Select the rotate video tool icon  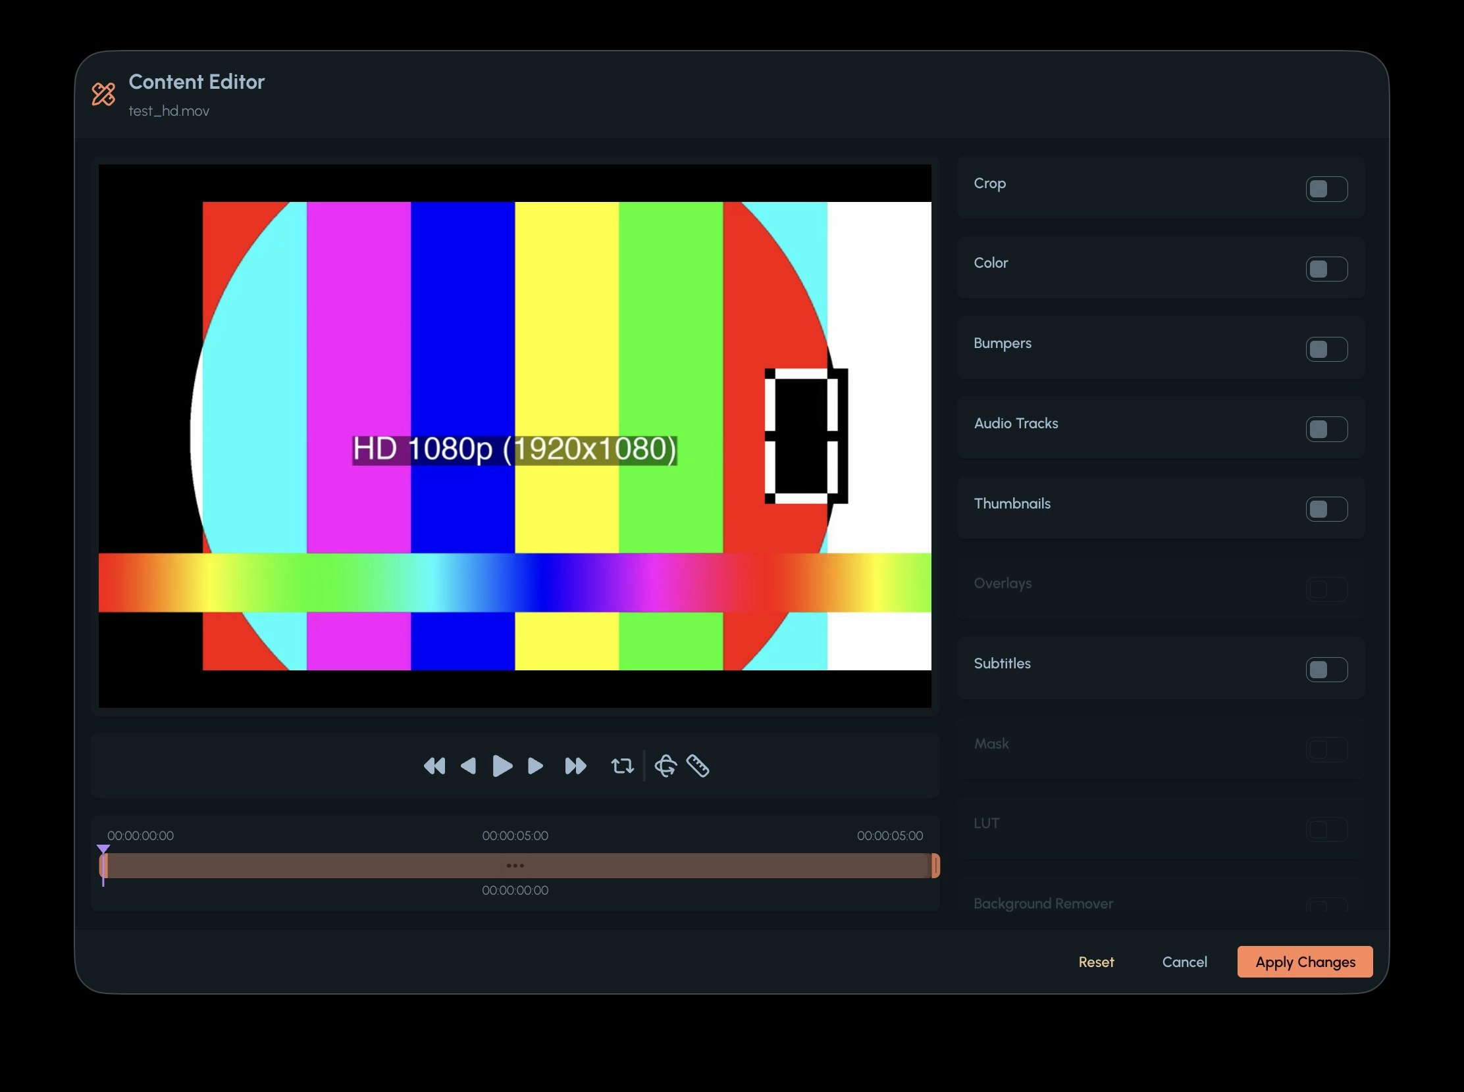click(666, 766)
